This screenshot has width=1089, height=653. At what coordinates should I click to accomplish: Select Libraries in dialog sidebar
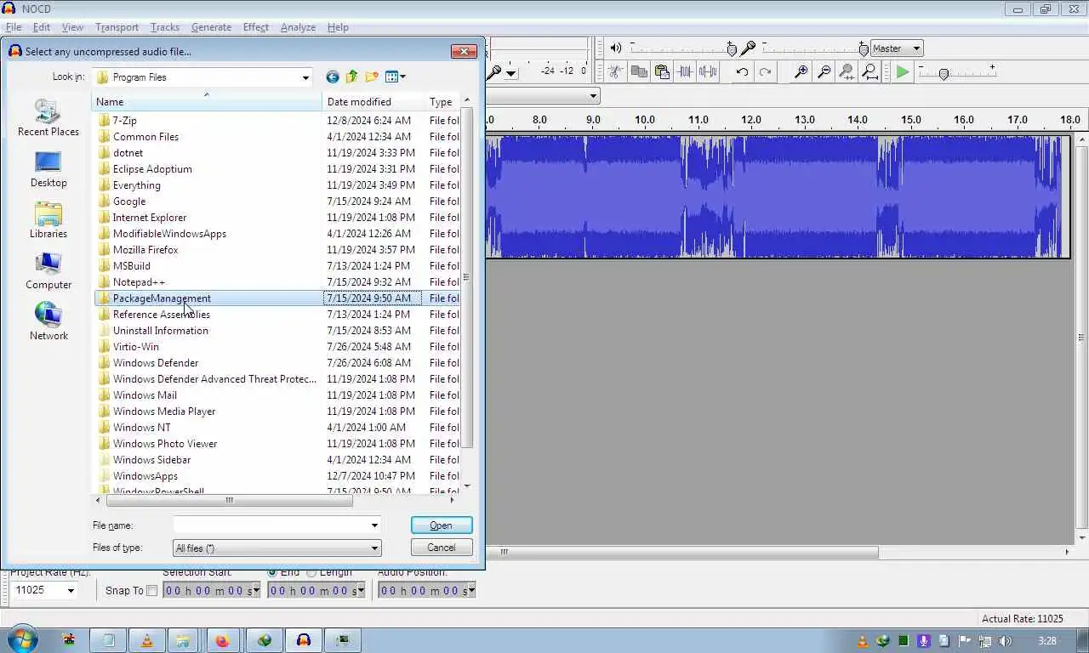pos(48,220)
